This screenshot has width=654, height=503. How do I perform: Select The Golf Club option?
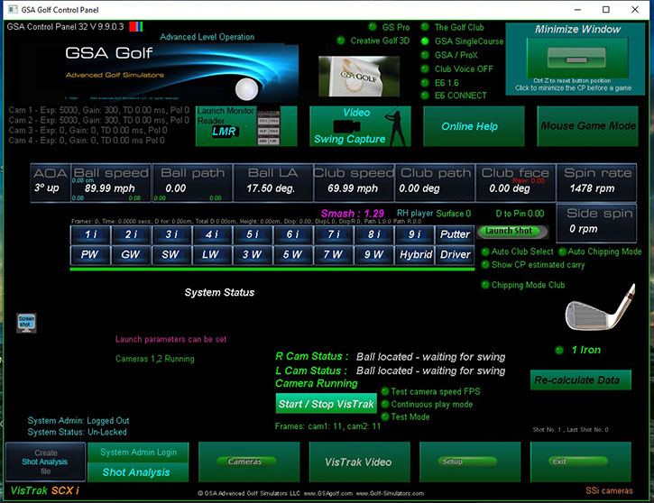click(425, 27)
